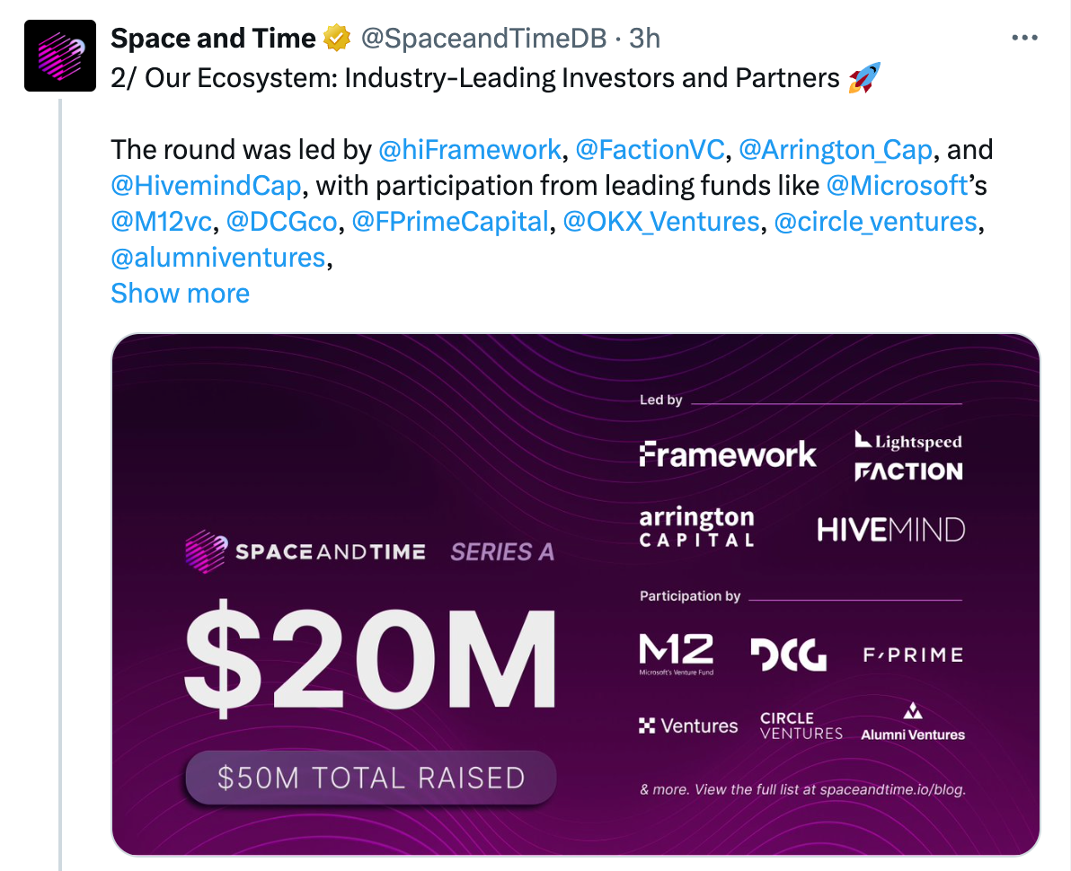1071x871 pixels.
Task: Click the 3h timestamp link
Action: [x=644, y=39]
